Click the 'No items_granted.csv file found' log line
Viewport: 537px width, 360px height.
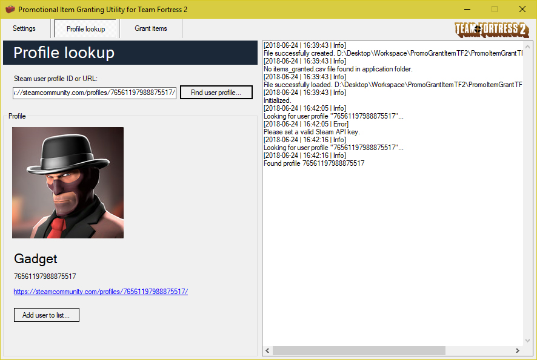point(338,69)
